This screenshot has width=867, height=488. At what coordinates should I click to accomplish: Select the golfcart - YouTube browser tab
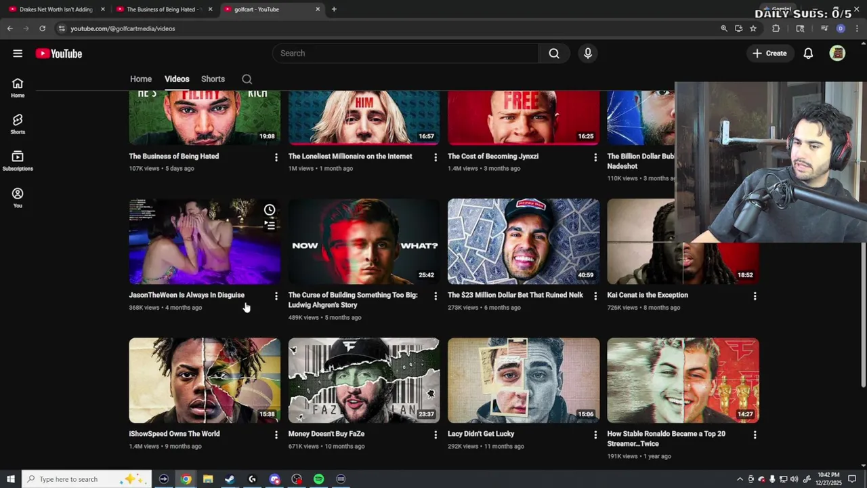coord(271,9)
